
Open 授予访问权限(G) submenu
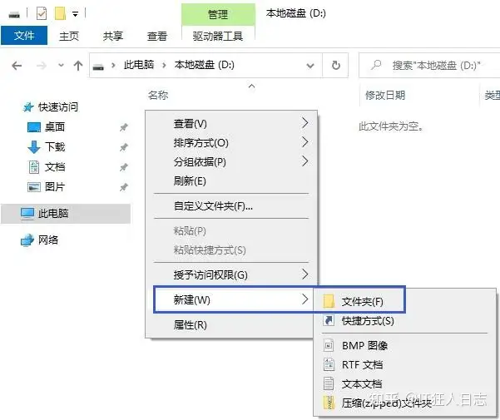tap(231, 274)
